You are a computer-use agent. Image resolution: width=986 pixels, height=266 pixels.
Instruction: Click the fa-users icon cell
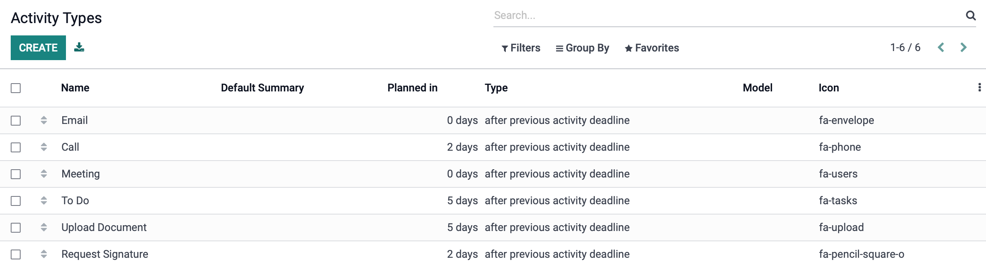click(x=838, y=174)
